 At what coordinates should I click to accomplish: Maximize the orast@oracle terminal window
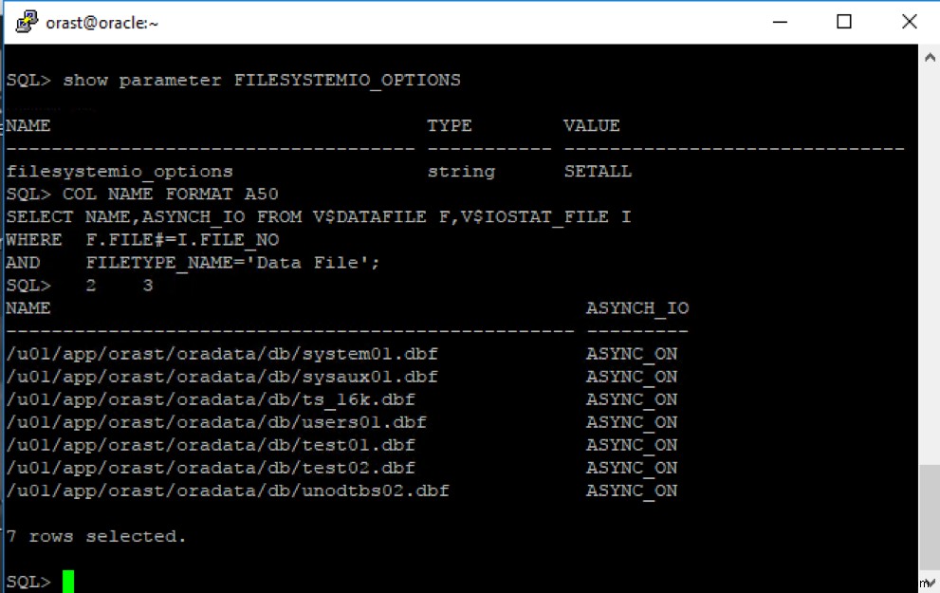coord(844,22)
